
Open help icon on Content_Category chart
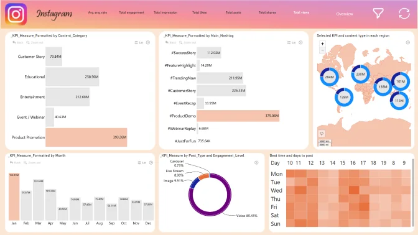pyautogui.click(x=148, y=42)
